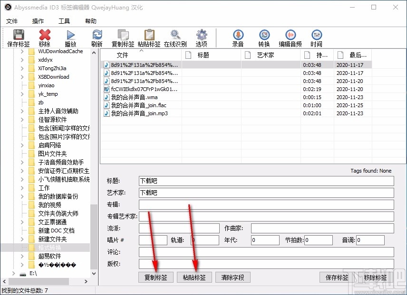Open the 编辑音频 audio editing icon

point(291,35)
